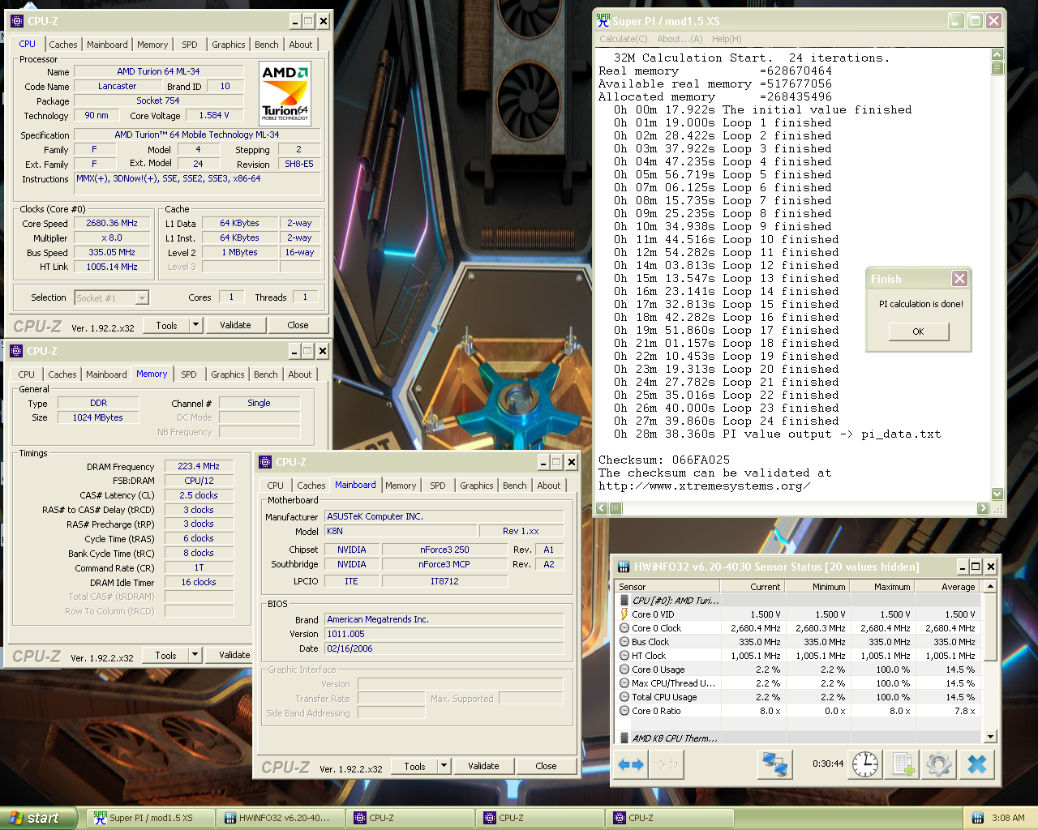Open Help(H) menu in Super PI
This screenshot has height=830, width=1038.
(727, 39)
